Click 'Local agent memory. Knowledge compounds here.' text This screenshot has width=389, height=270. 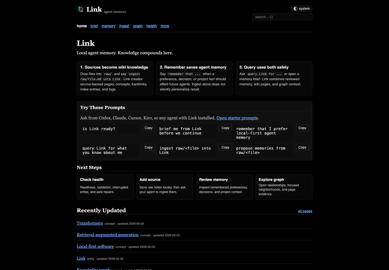tap(125, 53)
